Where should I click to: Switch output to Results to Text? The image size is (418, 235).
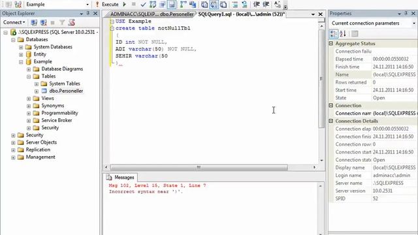(204, 5)
